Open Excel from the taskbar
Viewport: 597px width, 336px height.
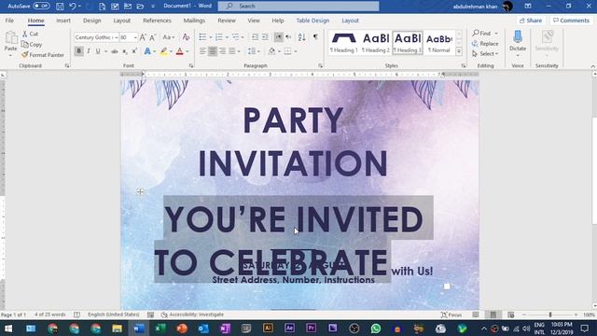coord(160,328)
